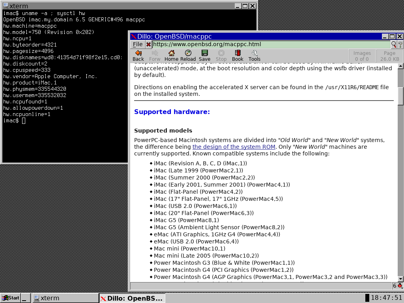Click the Stop loading icon
Image resolution: width=404 pixels, height=303 pixels.
(x=221, y=56)
